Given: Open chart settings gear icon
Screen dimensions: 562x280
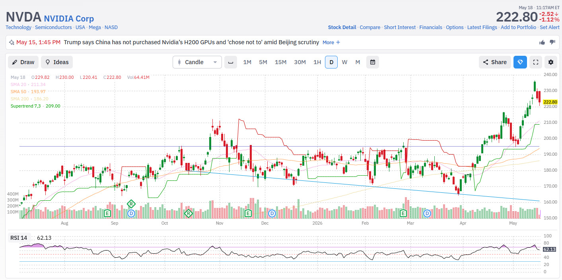Looking at the screenshot, I should coord(551,62).
